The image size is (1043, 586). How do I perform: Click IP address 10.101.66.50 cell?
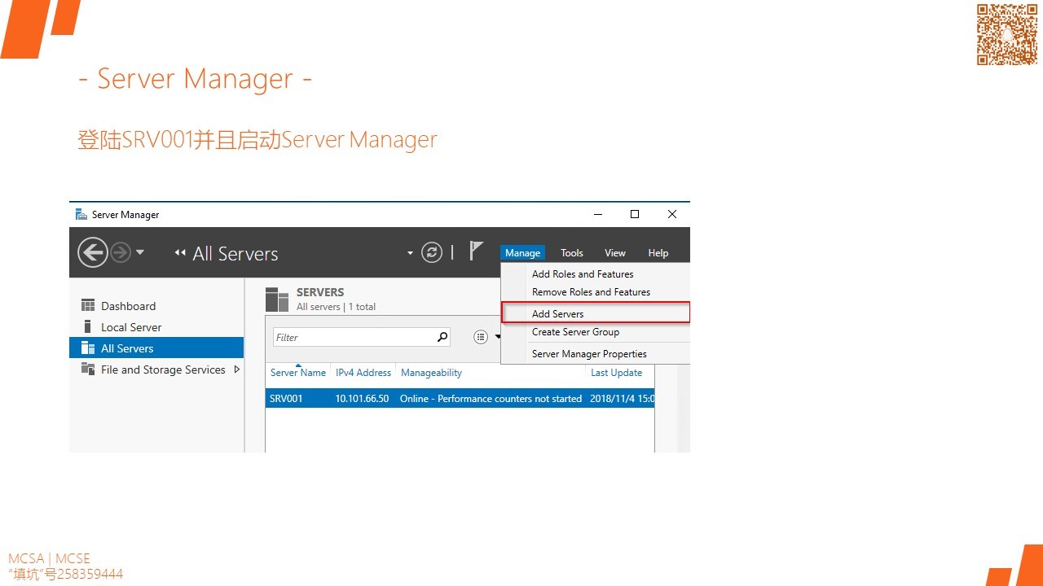(362, 399)
